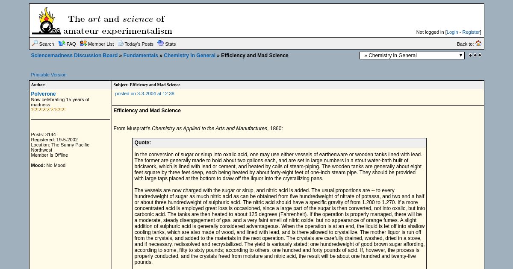Viewport: 513px width, 269px height.
Task: Click the 'Posts: 3144' text
Action: pyautogui.click(x=43, y=134)
